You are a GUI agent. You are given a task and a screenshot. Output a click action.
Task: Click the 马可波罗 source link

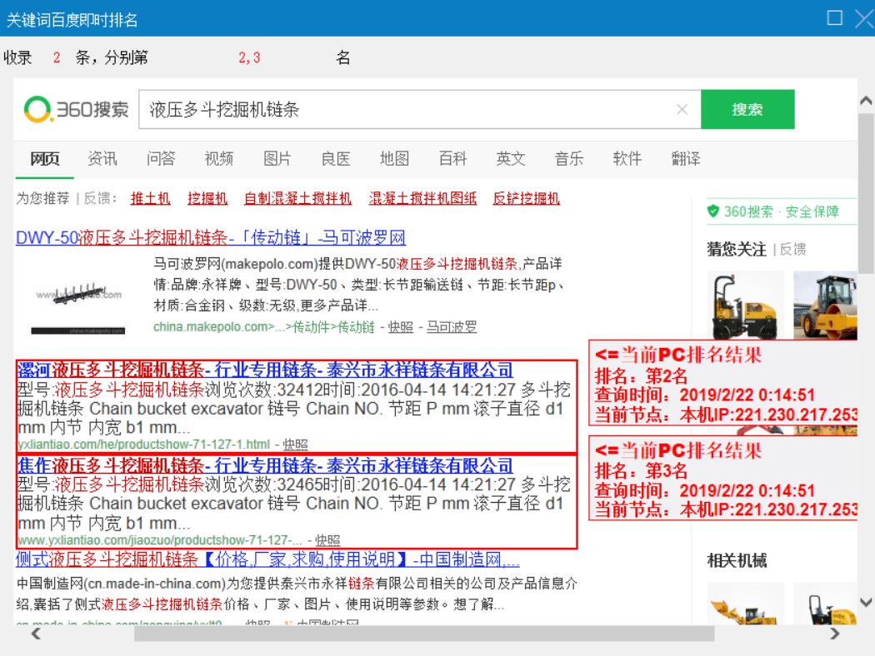click(452, 327)
